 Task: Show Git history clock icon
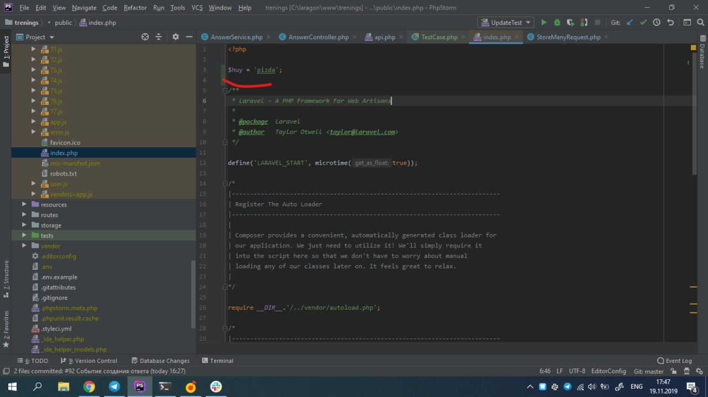(657, 23)
